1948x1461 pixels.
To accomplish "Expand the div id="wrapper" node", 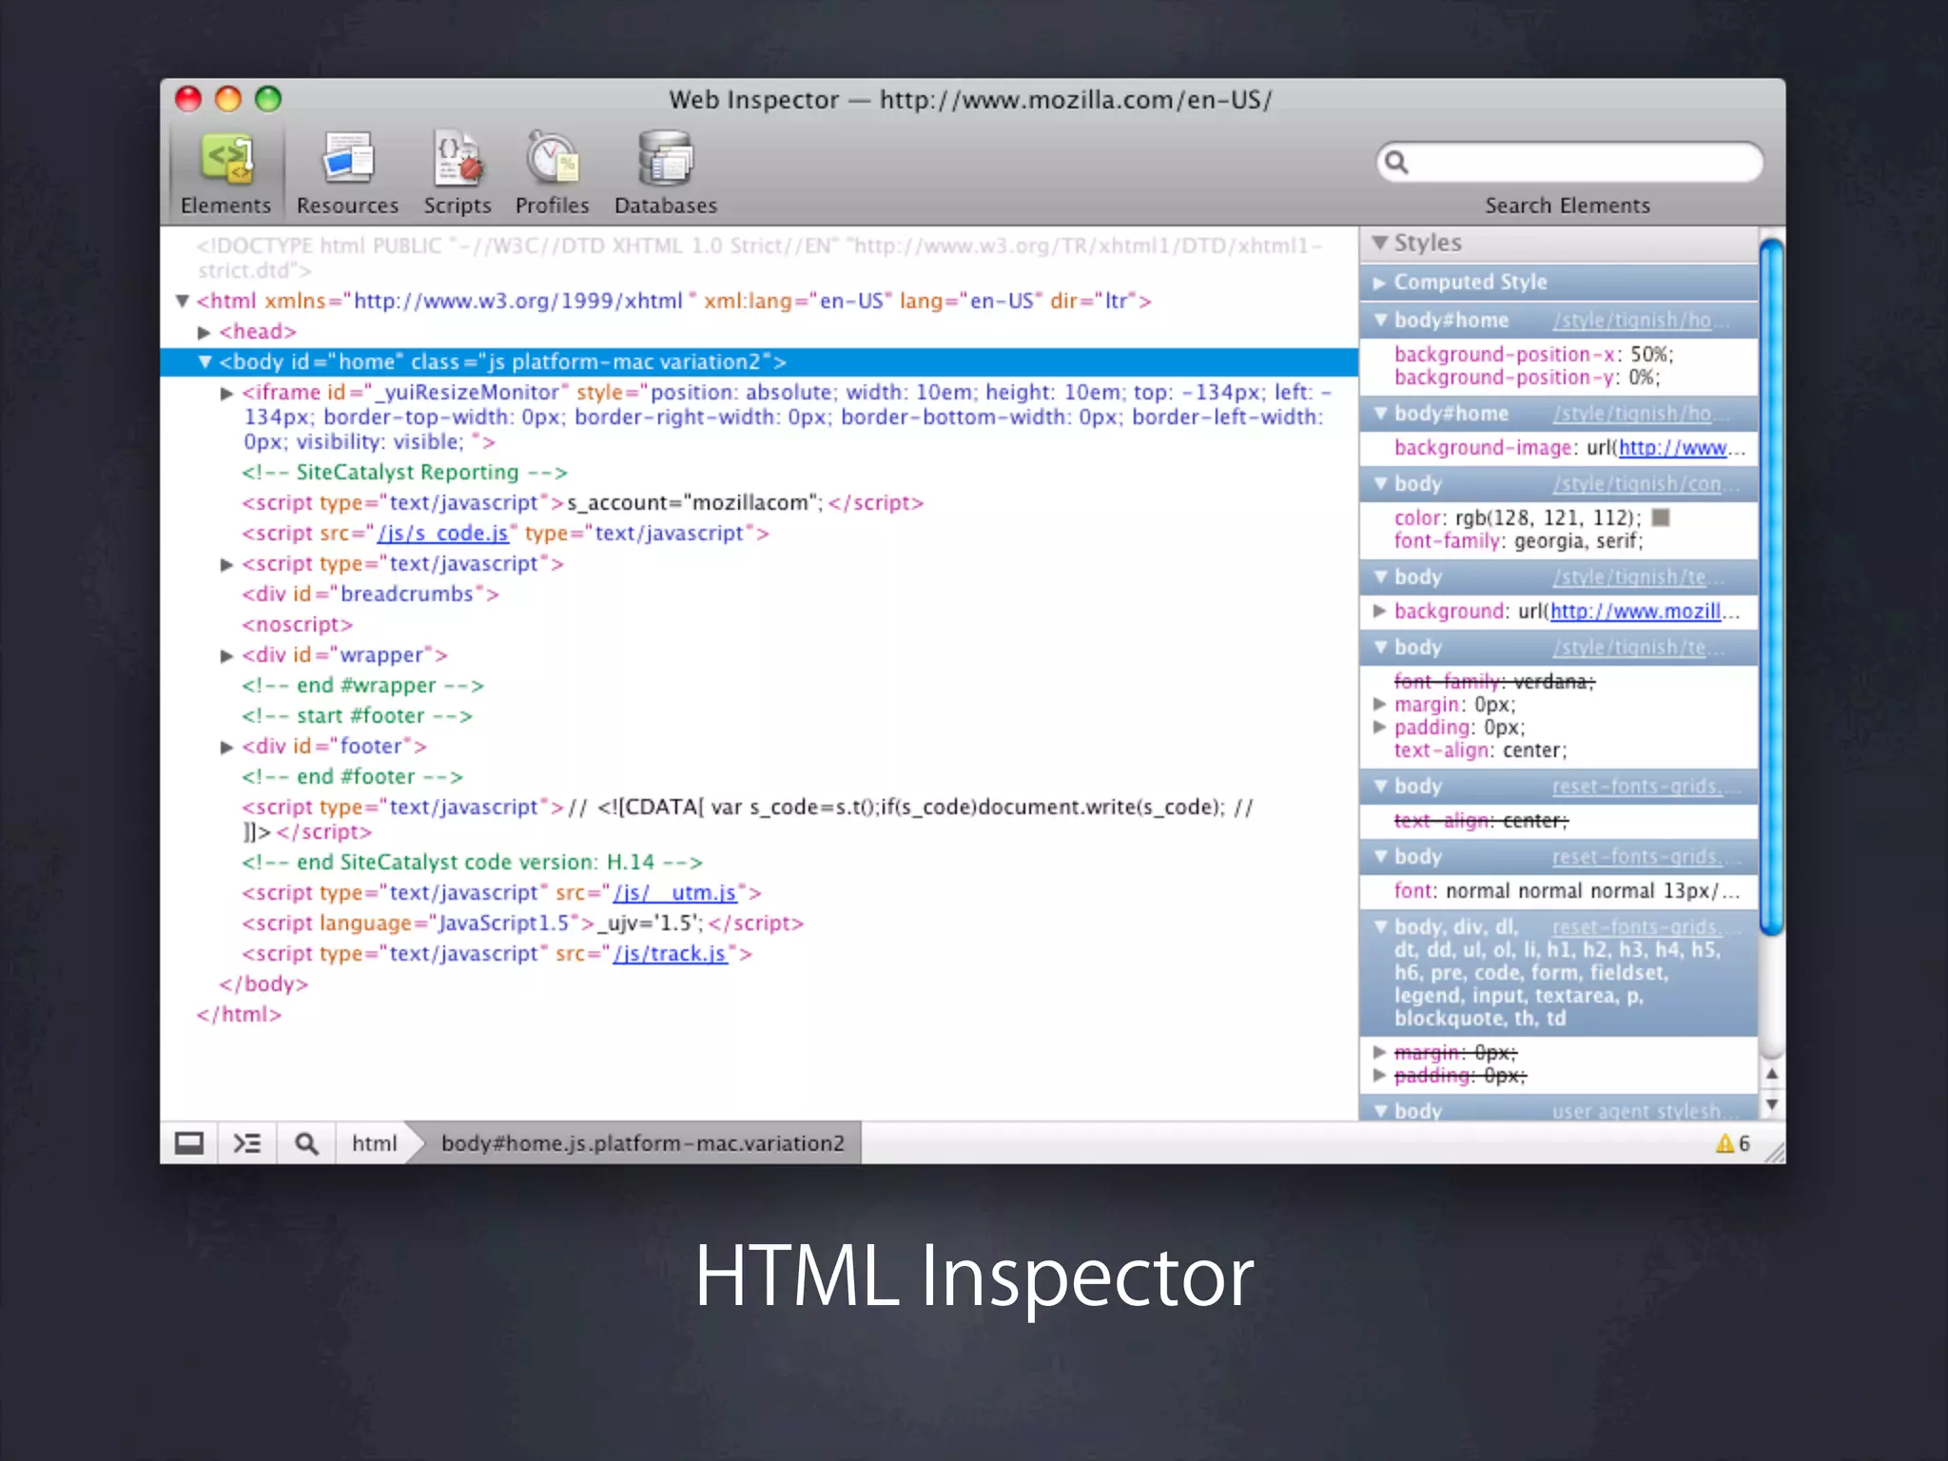I will [226, 655].
